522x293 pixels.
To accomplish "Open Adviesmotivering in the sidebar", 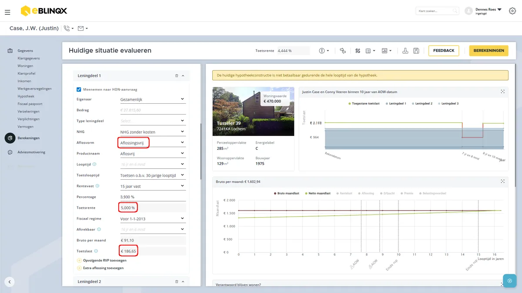I will point(31,152).
